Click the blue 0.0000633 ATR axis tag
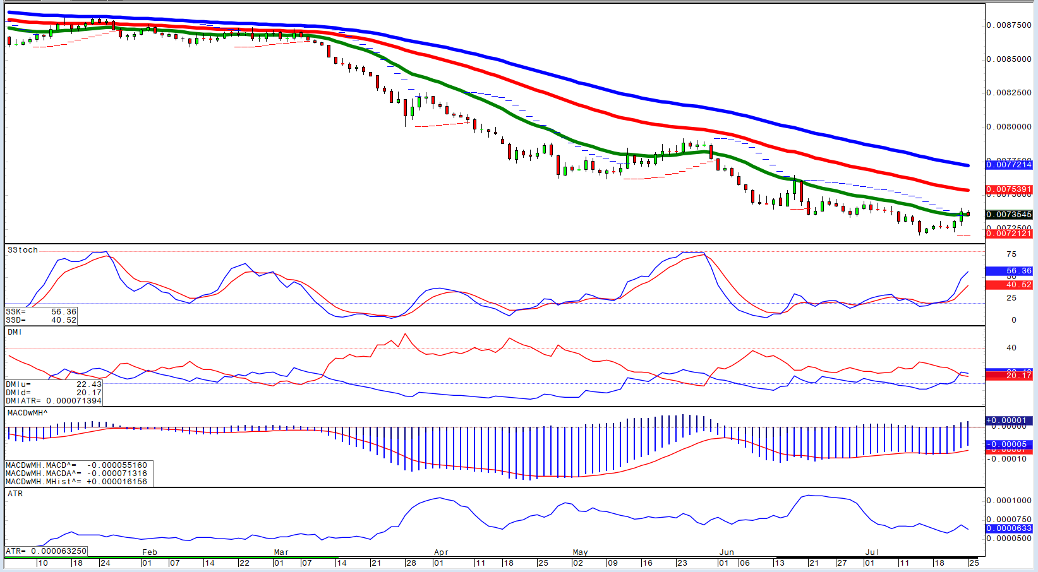1038x572 pixels. pyautogui.click(x=1009, y=528)
